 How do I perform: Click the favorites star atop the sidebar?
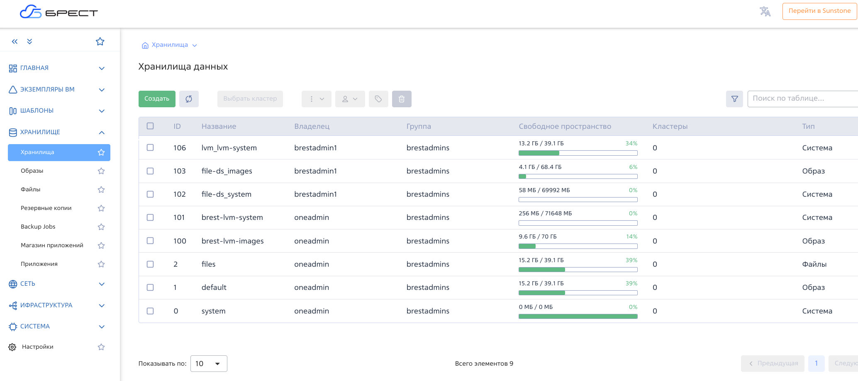(x=100, y=41)
